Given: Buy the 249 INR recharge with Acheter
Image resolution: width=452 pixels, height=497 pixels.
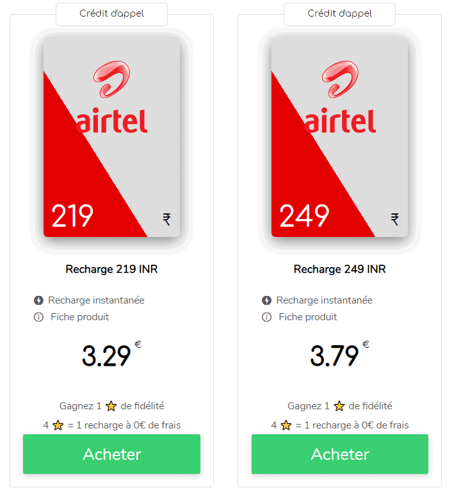Looking at the screenshot, I should pos(340,454).
